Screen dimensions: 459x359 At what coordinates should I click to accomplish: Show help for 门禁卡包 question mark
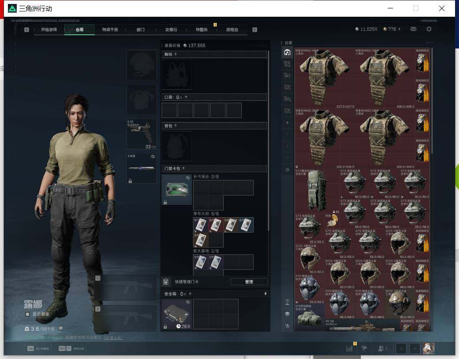pyautogui.click(x=184, y=169)
